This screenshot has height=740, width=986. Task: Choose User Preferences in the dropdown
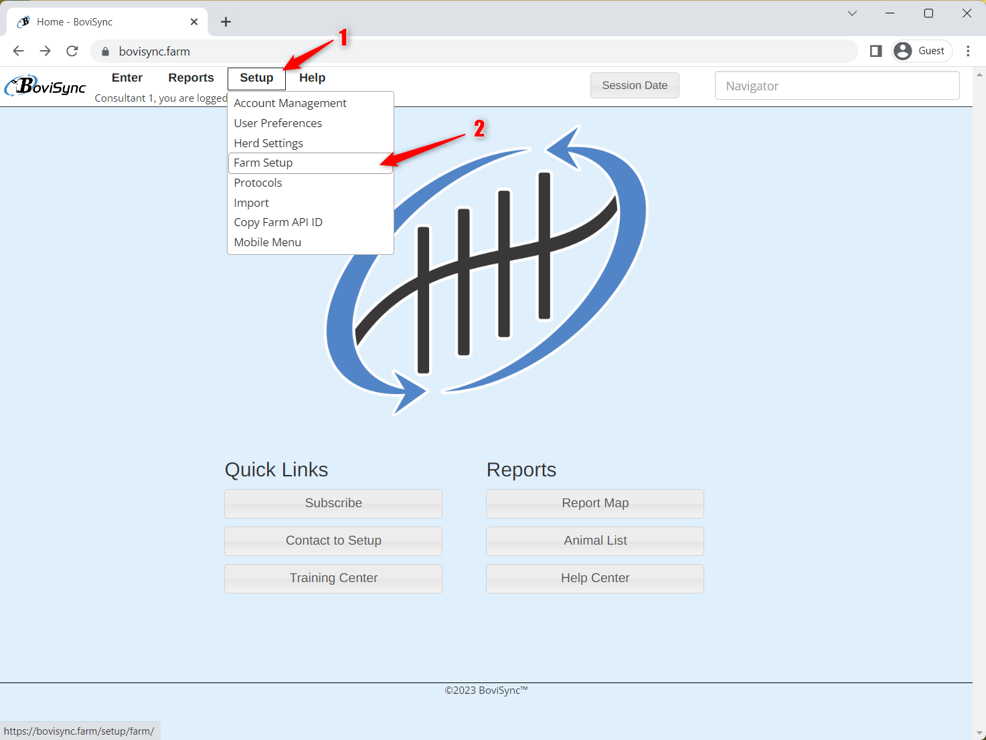(311, 123)
